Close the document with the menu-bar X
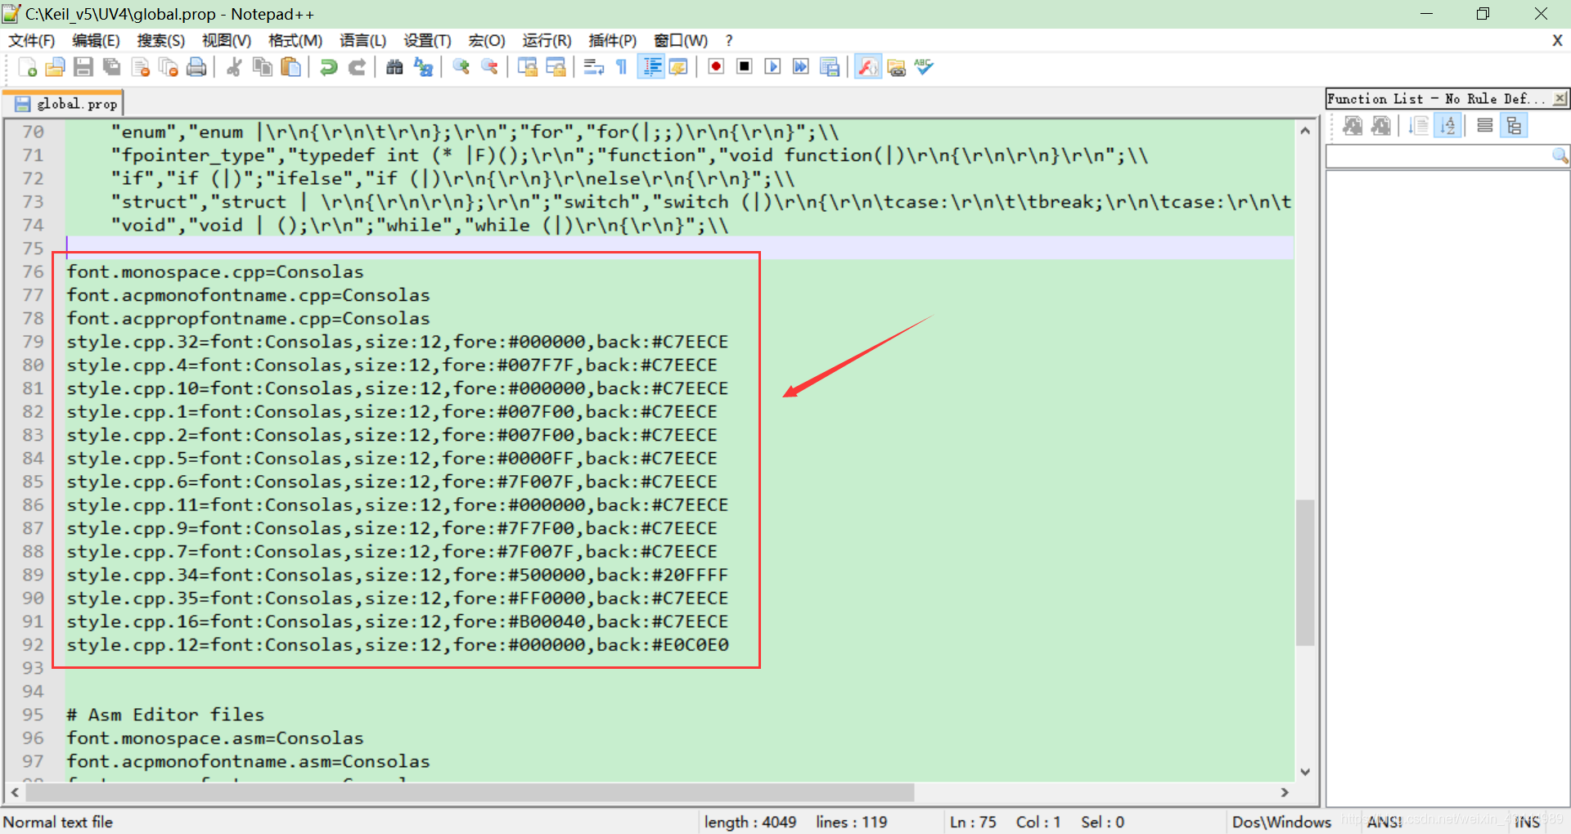 tap(1557, 40)
